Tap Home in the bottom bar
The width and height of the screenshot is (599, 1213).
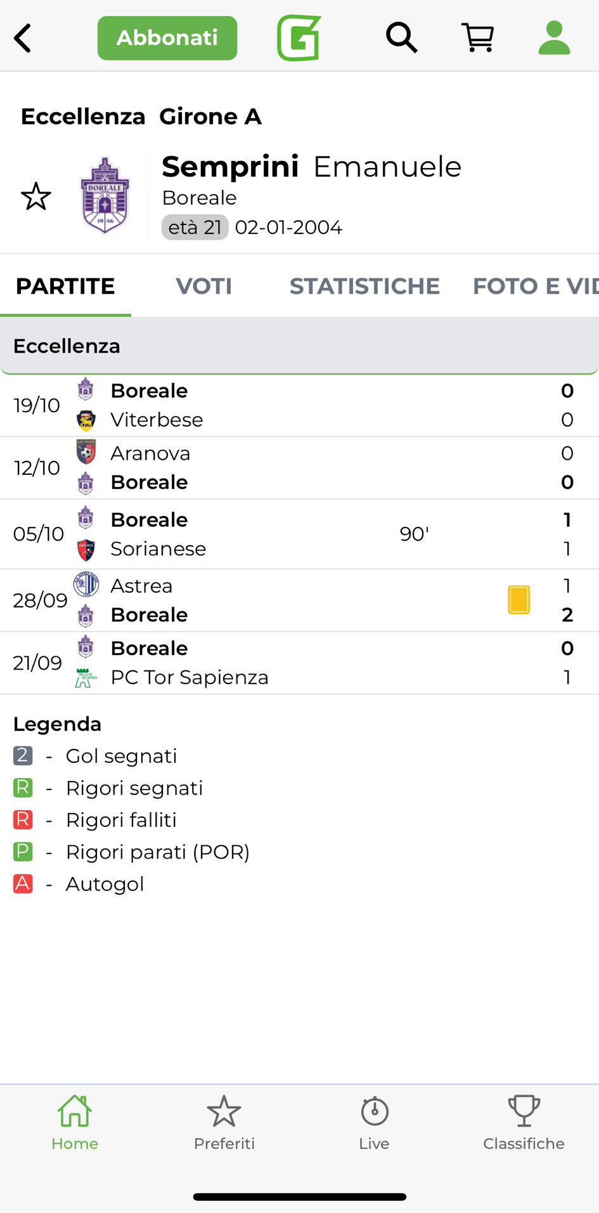75,1123
